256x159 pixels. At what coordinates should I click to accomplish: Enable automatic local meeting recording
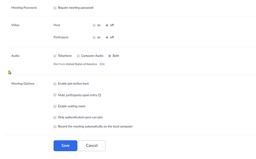pyautogui.click(x=55, y=126)
